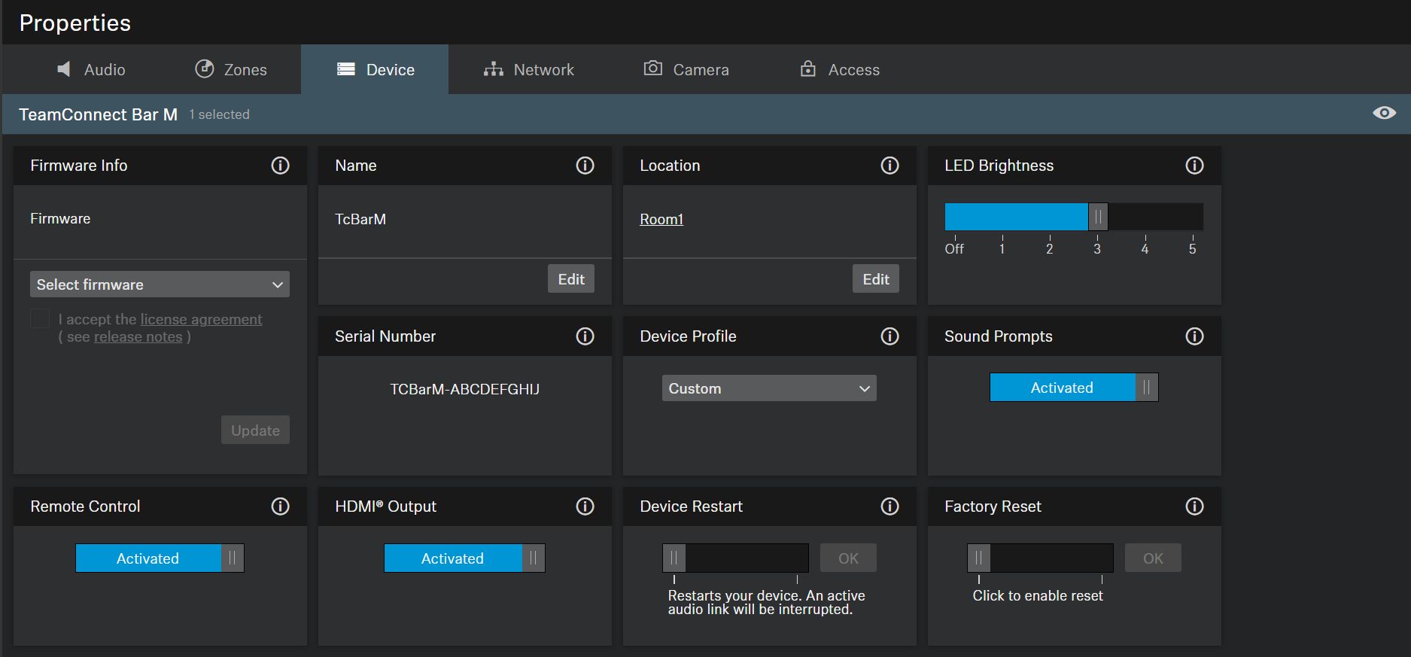The width and height of the screenshot is (1411, 657).
Task: Click the Access lock icon
Action: pos(807,68)
